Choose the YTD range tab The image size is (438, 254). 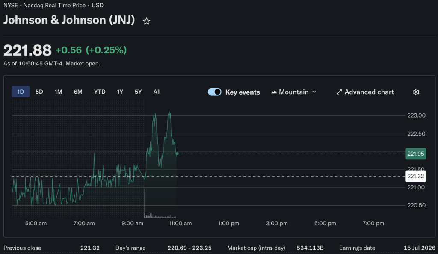pyautogui.click(x=99, y=92)
